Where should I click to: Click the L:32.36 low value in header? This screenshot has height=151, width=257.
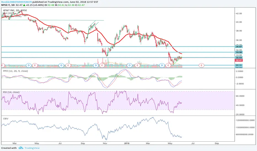pos(70,5)
